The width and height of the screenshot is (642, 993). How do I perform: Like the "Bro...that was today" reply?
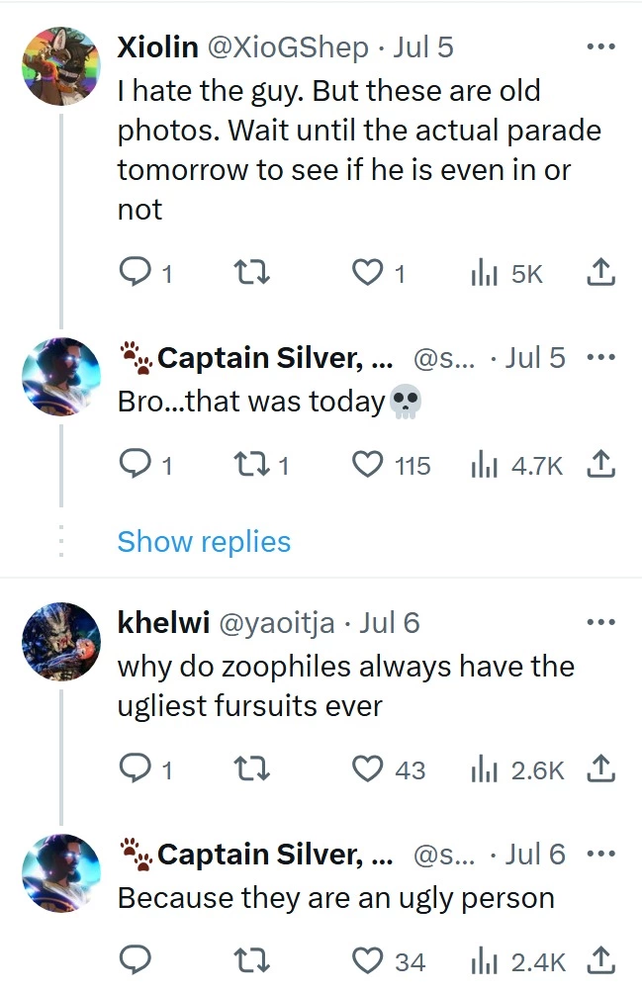point(392,466)
